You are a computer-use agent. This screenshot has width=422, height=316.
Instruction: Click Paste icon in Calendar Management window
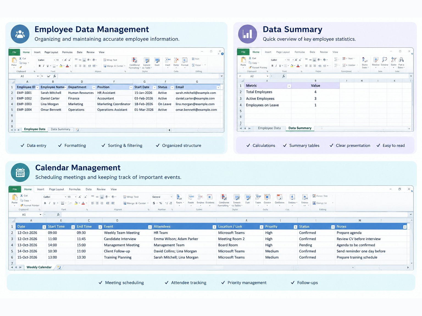[x=15, y=198]
